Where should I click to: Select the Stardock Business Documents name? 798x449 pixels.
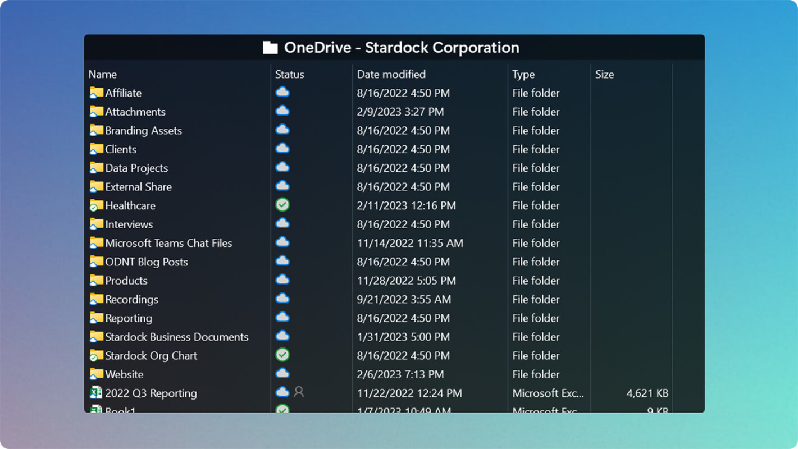point(177,337)
